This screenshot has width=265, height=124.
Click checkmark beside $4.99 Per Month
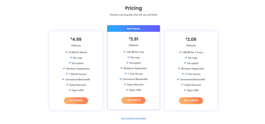tap(67, 52)
